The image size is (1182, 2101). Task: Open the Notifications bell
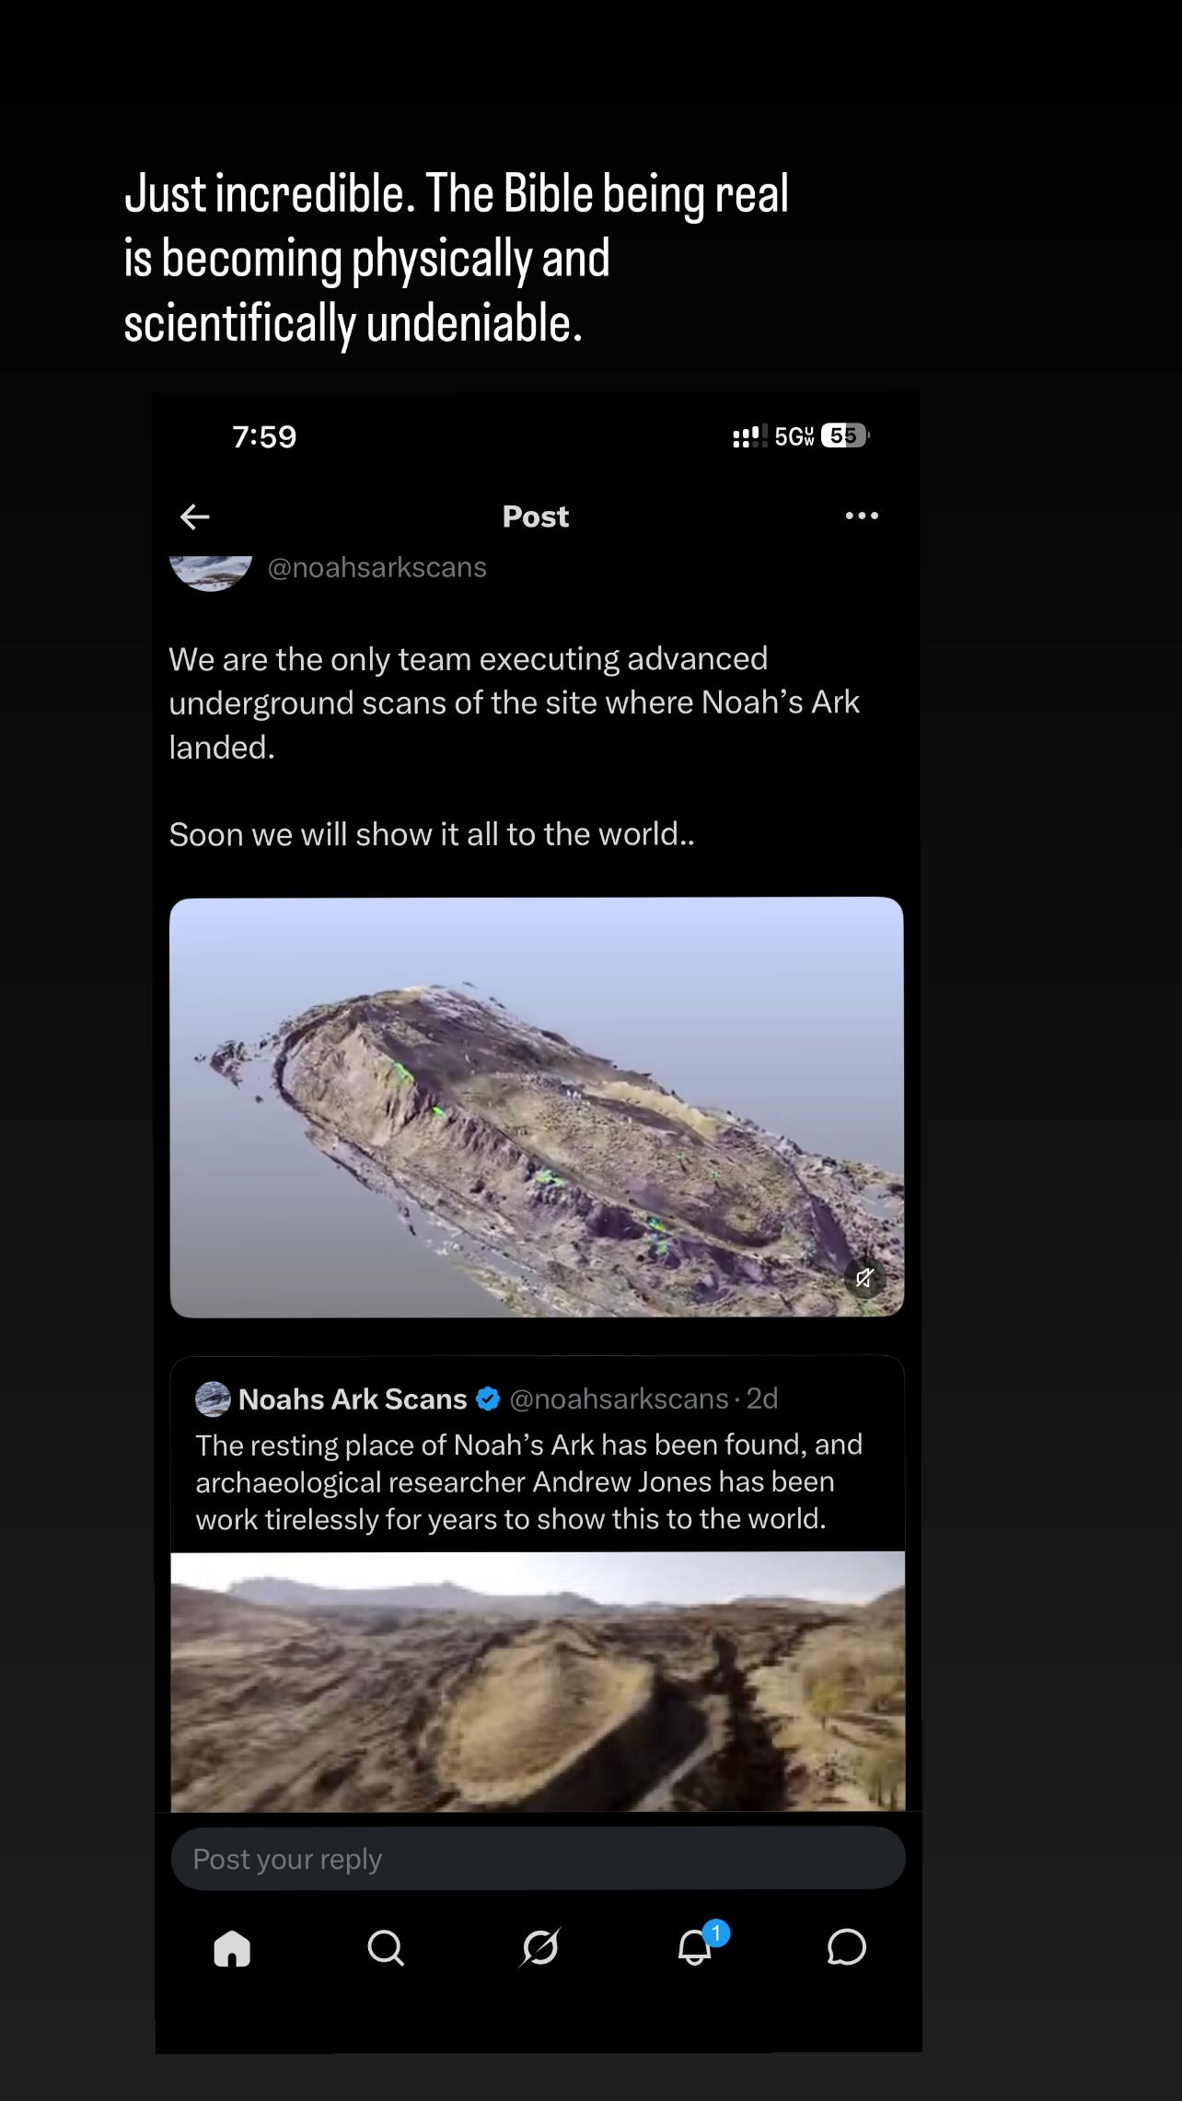pos(696,1947)
